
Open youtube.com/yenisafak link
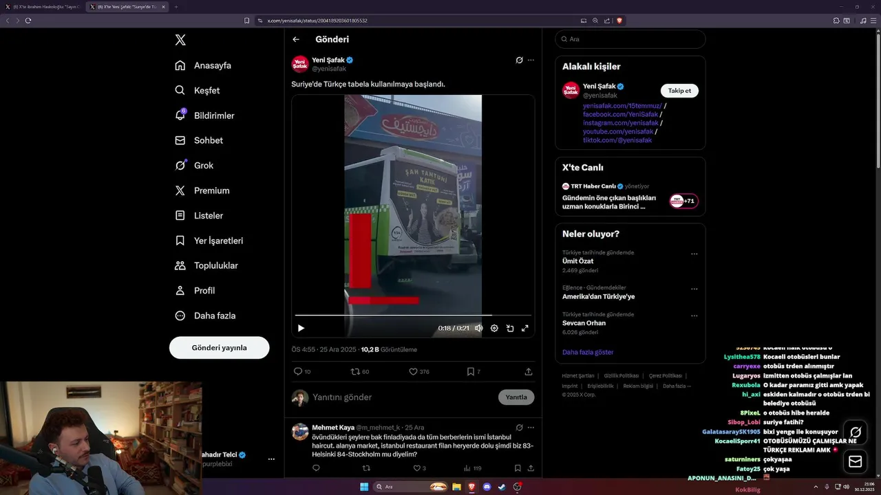[x=618, y=131]
